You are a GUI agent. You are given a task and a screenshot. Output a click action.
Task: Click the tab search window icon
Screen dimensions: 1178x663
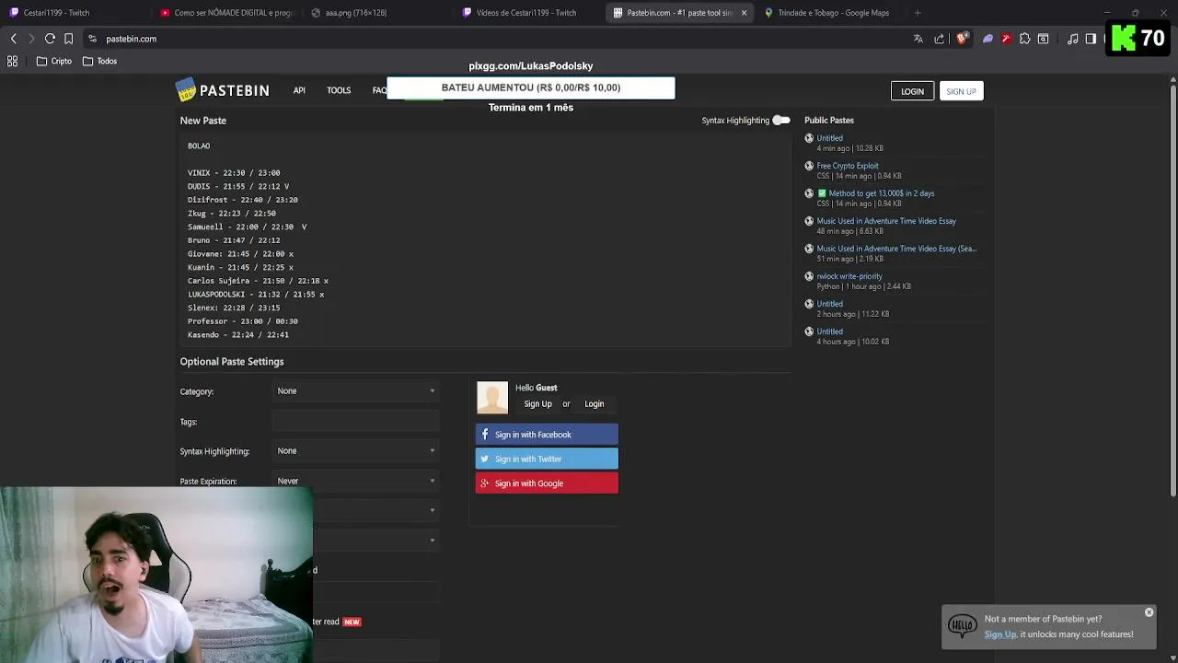1043,39
